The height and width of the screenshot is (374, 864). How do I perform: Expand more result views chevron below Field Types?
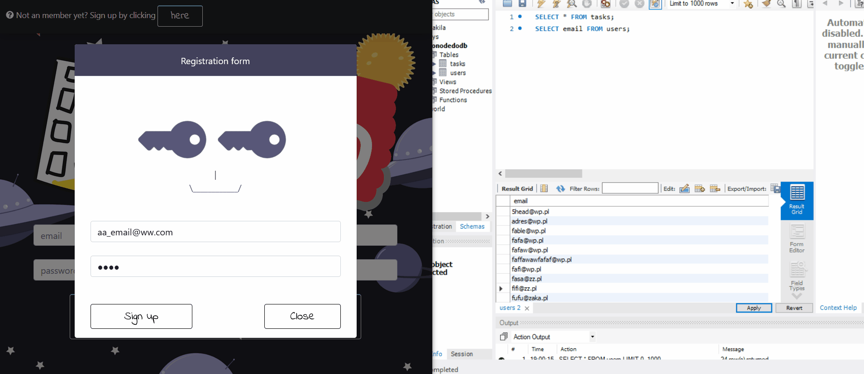click(797, 296)
